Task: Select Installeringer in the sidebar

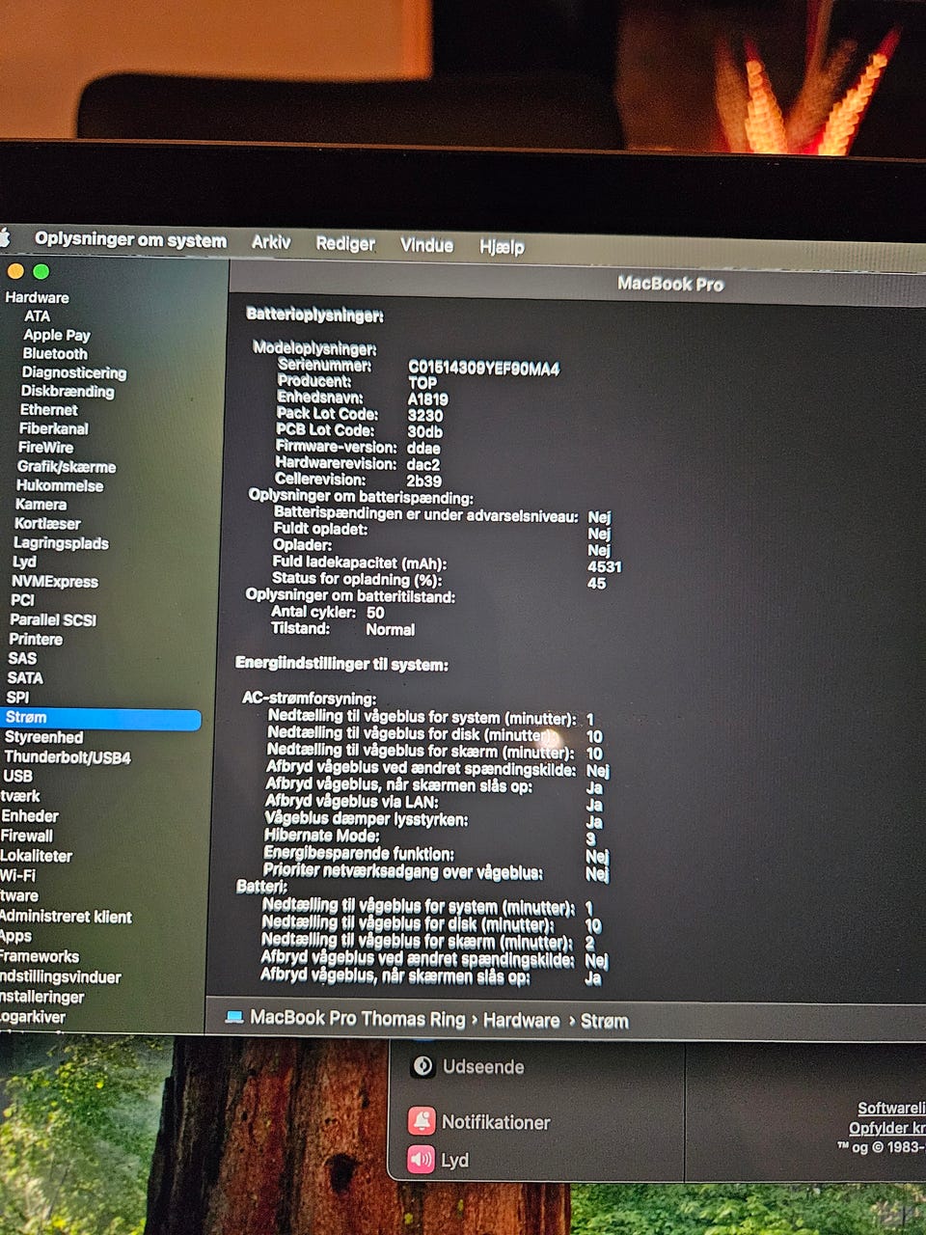Action: (x=42, y=997)
